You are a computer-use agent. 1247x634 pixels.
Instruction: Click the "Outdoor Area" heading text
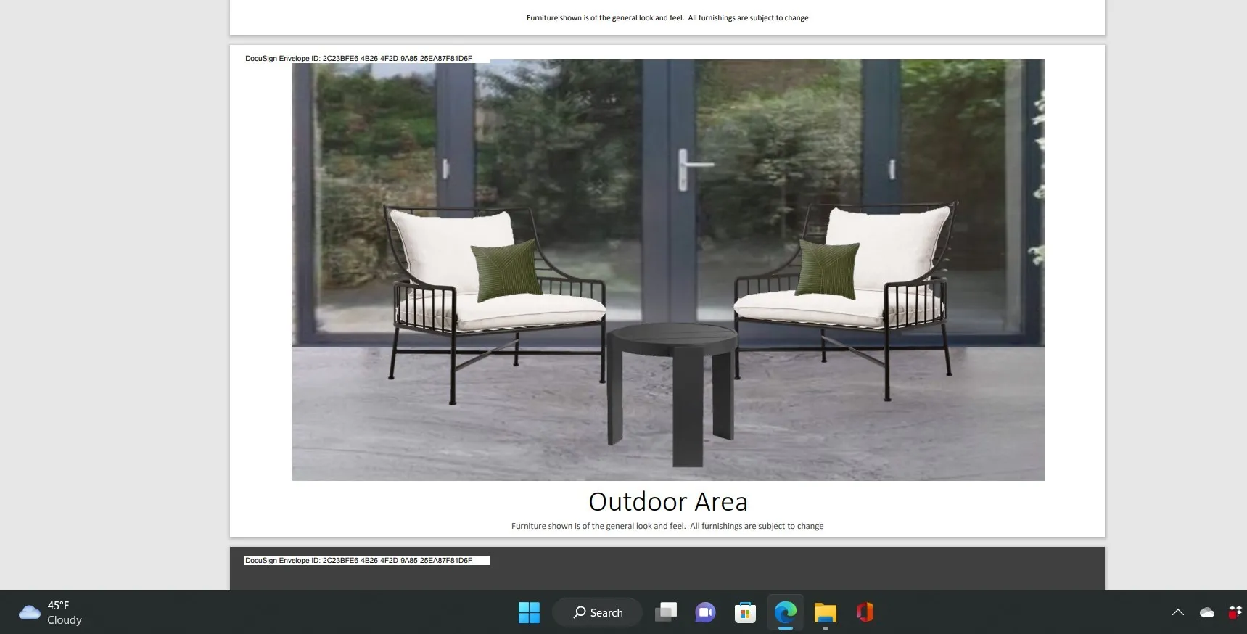(x=668, y=501)
